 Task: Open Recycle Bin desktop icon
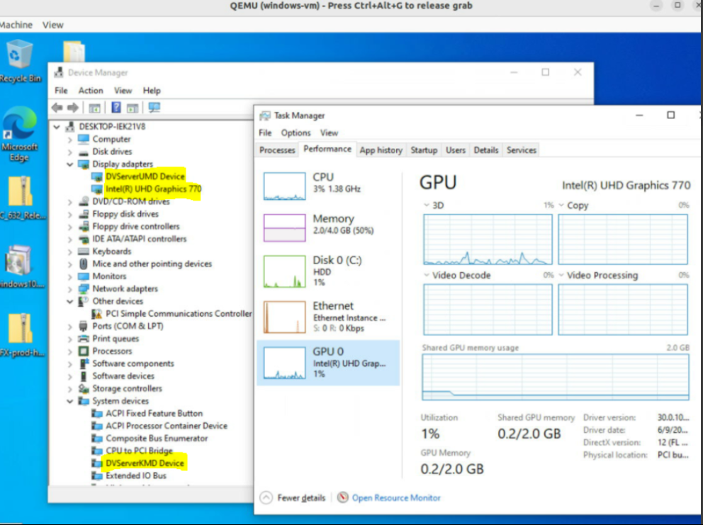[x=20, y=60]
